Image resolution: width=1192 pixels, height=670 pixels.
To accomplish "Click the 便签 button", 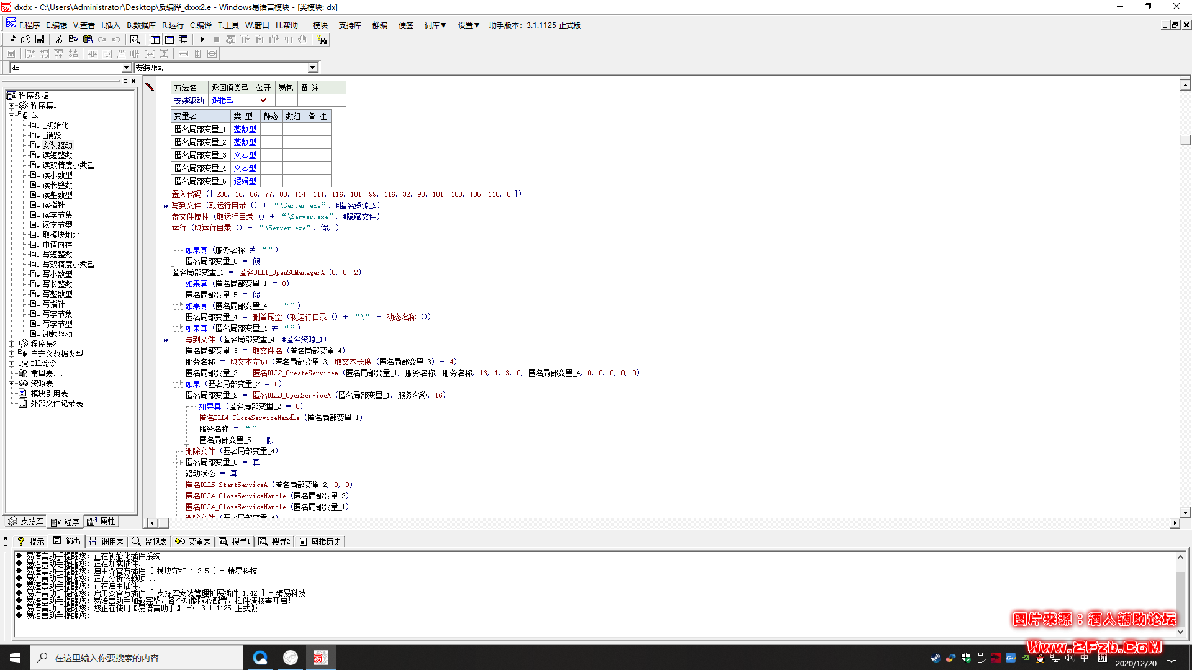I will pyautogui.click(x=406, y=25).
